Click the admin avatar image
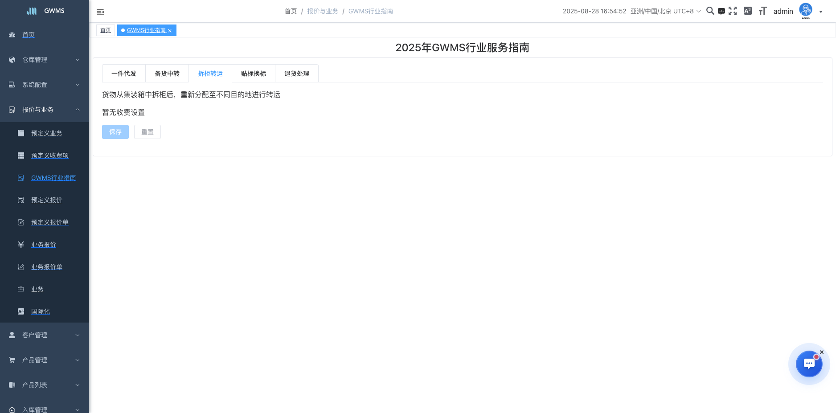This screenshot has height=413, width=836. point(806,10)
